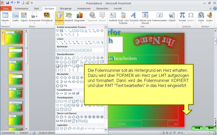Click the SmartArt icon
Screen dimensions: 217x135
pos(69,17)
